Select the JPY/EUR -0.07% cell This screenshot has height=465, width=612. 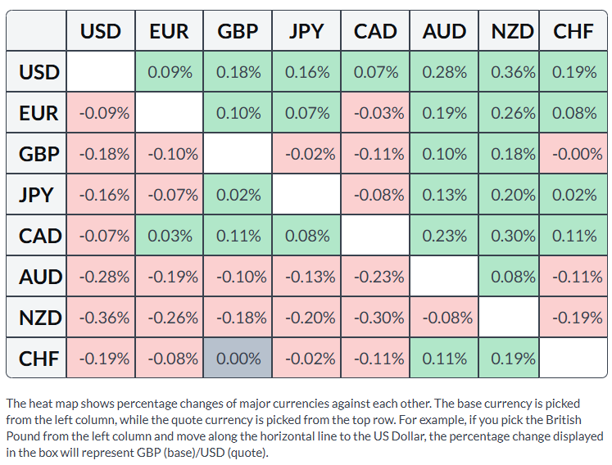click(170, 195)
